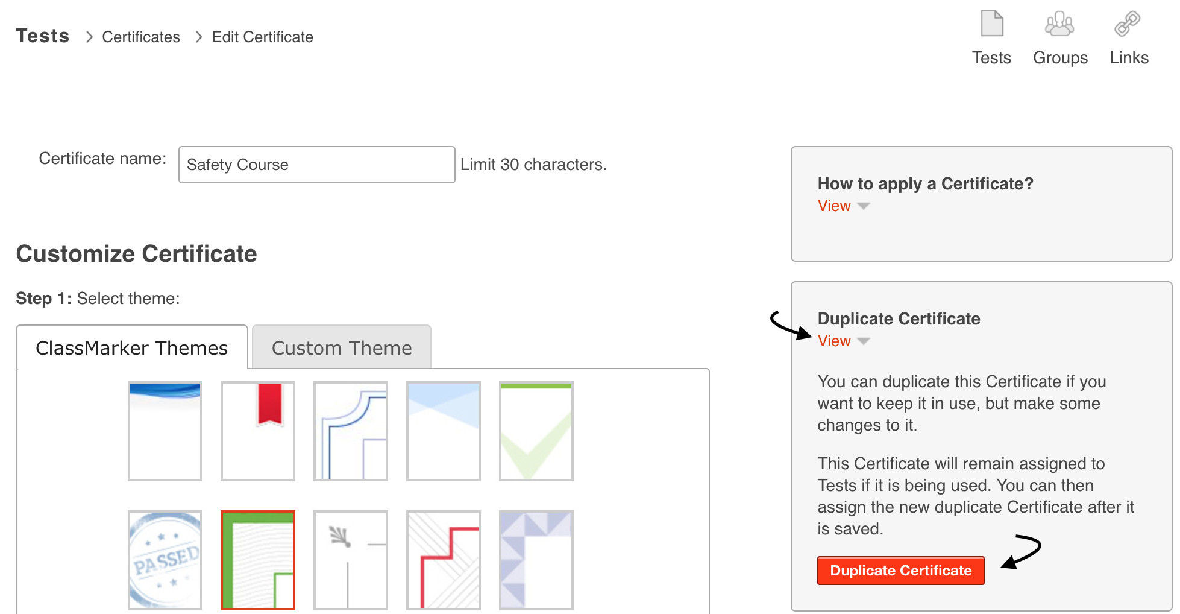Select the gray leaf emblem theme
1180x614 pixels.
click(x=351, y=560)
